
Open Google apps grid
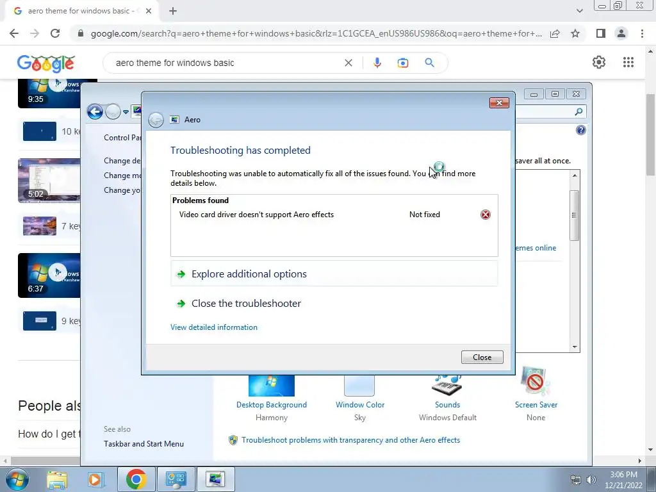point(628,62)
